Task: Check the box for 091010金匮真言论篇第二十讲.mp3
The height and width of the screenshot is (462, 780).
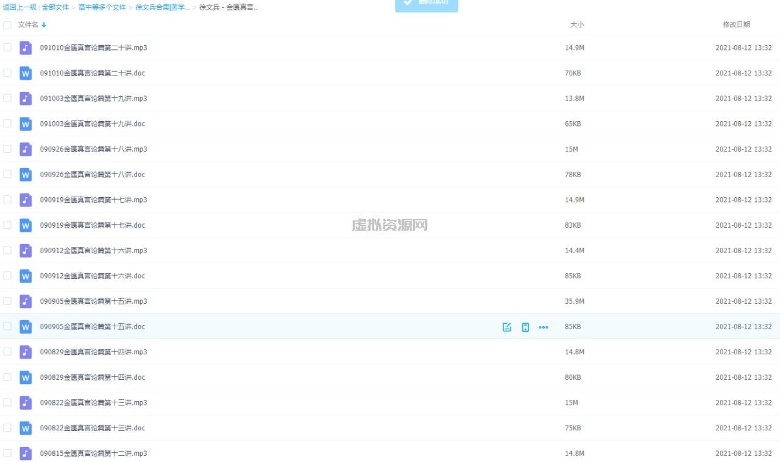Action: 7,47
